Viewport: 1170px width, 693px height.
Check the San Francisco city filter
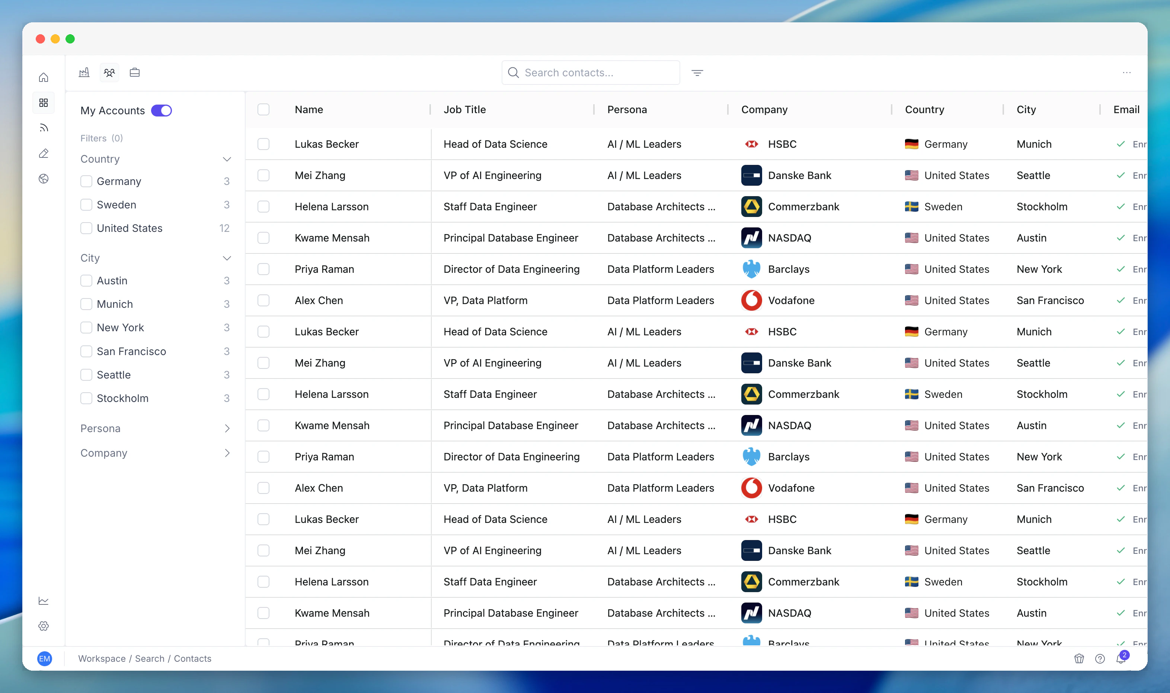86,351
